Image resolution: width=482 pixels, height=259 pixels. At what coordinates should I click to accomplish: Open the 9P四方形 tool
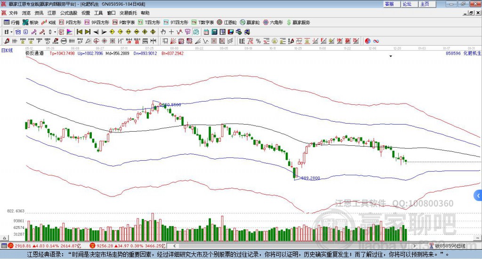[x=96, y=23]
